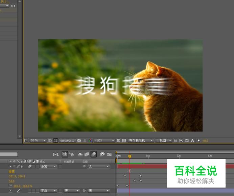Open first layer 正常 blend mode dropdown

(48, 166)
